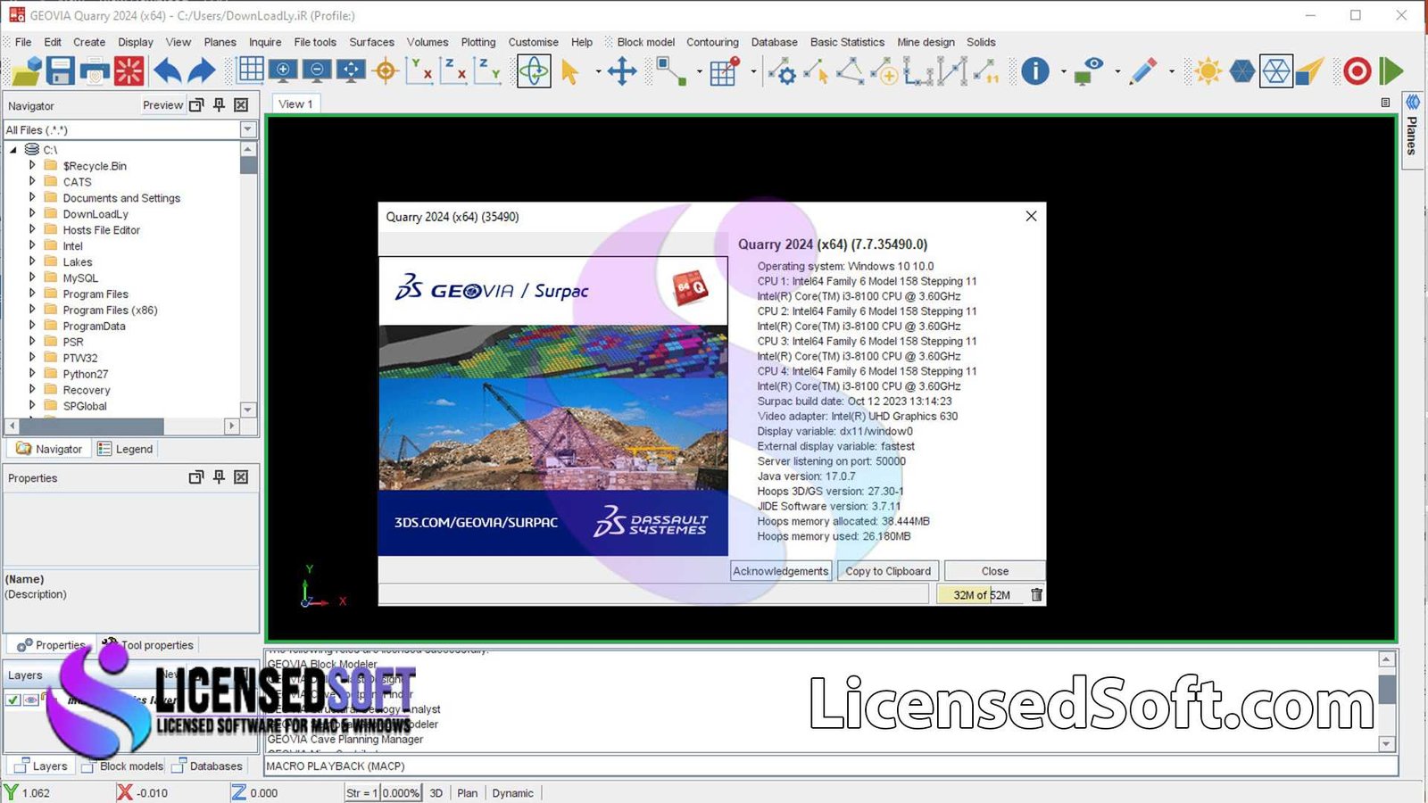The image size is (1428, 803).
Task: Select the ZY plane view icon
Action: (488, 70)
